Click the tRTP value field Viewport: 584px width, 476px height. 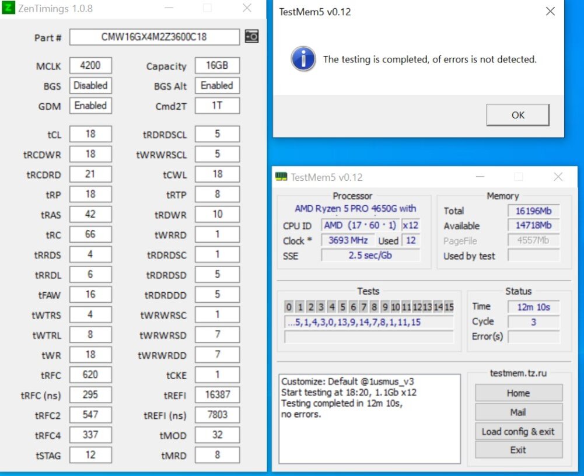[217, 194]
